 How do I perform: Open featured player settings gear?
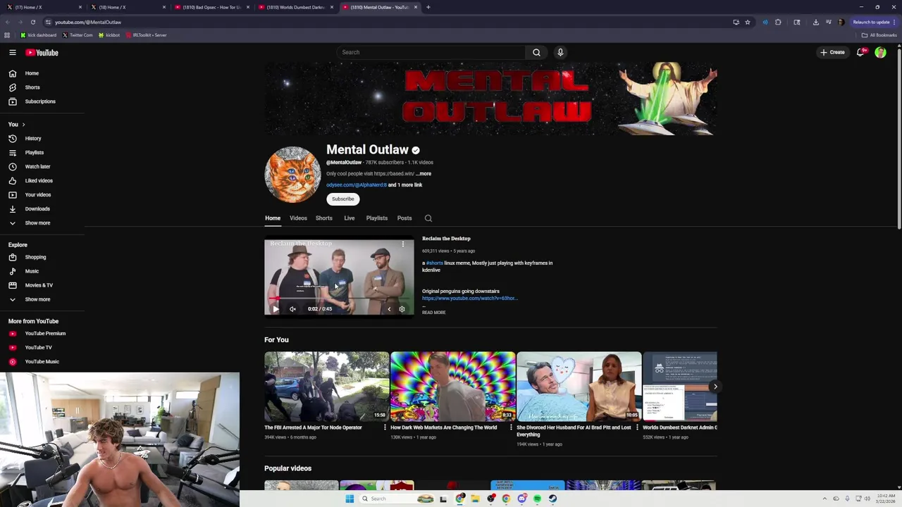tap(402, 309)
